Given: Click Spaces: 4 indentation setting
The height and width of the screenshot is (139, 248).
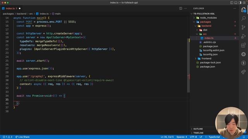Looking at the screenshot, I should 182,137.
